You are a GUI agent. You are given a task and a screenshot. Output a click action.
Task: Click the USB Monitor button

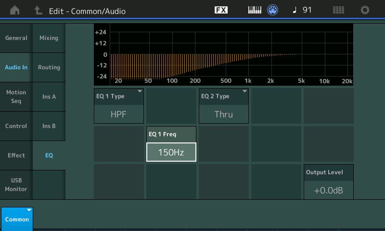pyautogui.click(x=16, y=185)
